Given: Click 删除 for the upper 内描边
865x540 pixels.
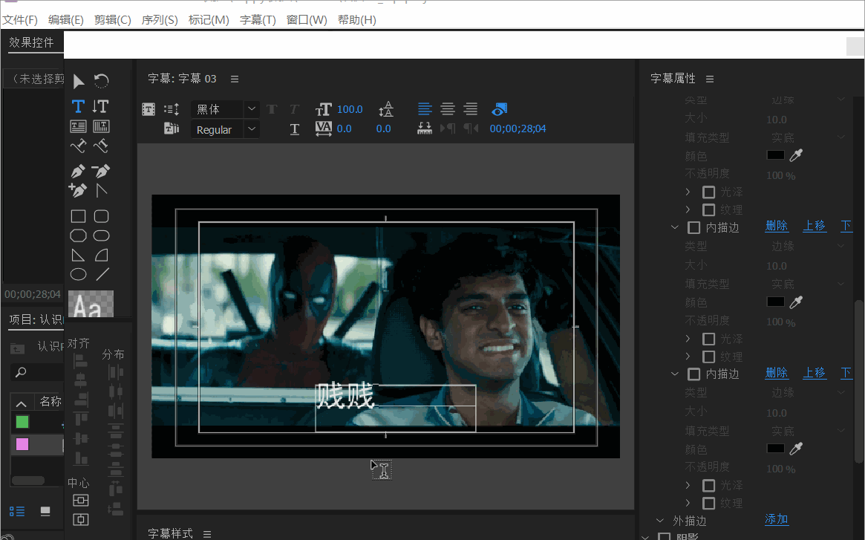Looking at the screenshot, I should pyautogui.click(x=776, y=226).
